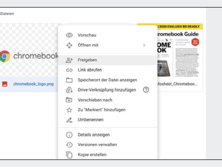The image size is (222, 167).
Task: Click the history clock icon beside Versionen verwalten
Action: [x=69, y=145]
